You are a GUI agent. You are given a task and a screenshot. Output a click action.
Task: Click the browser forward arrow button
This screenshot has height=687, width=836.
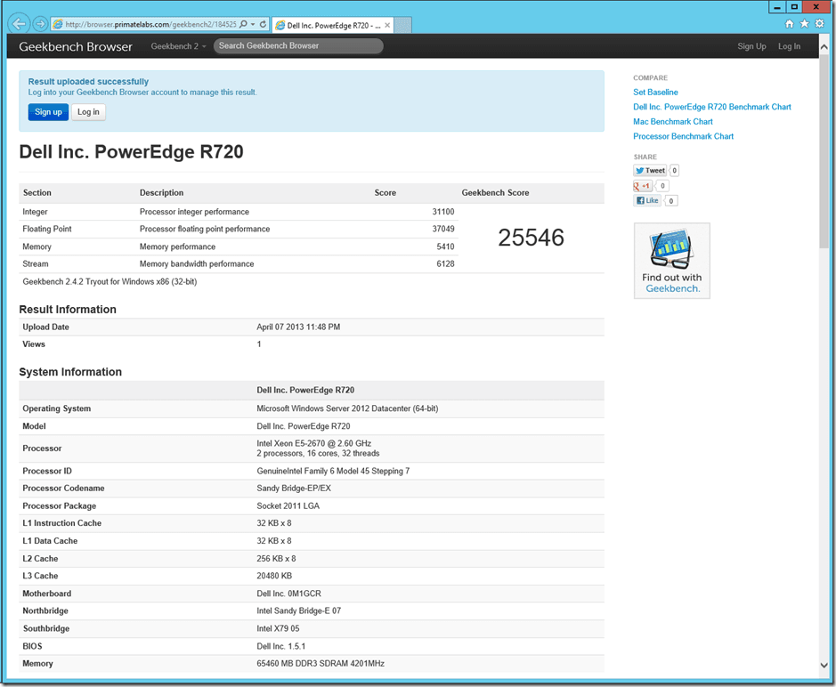tap(39, 24)
